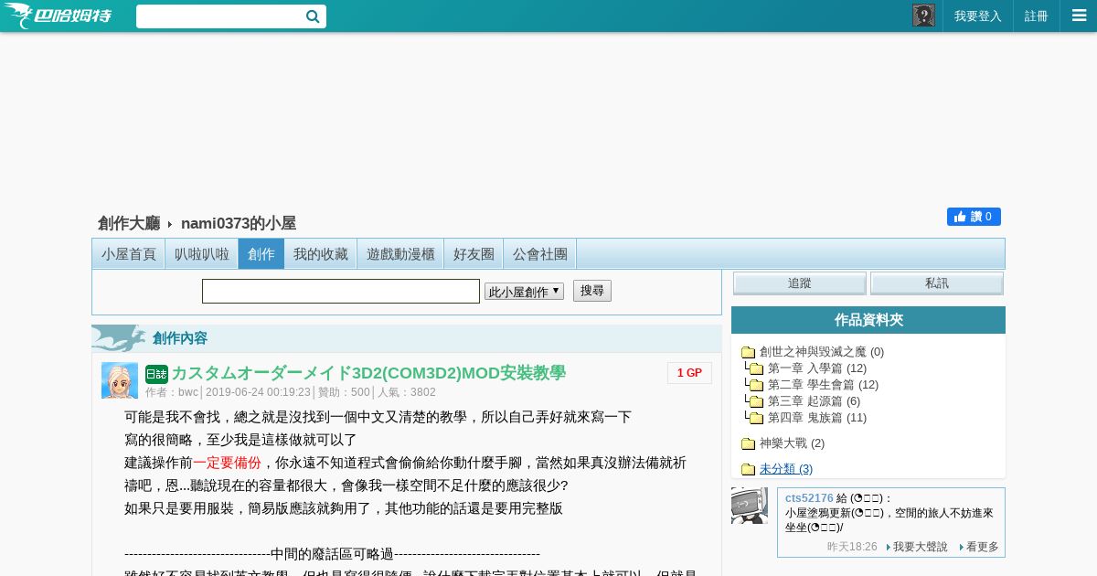Image resolution: width=1097 pixels, height=576 pixels.
Task: Click folder icon for 未分類
Action: tap(748, 470)
